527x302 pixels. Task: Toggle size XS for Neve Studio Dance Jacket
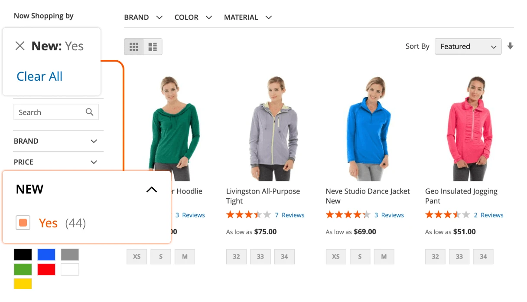336,256
